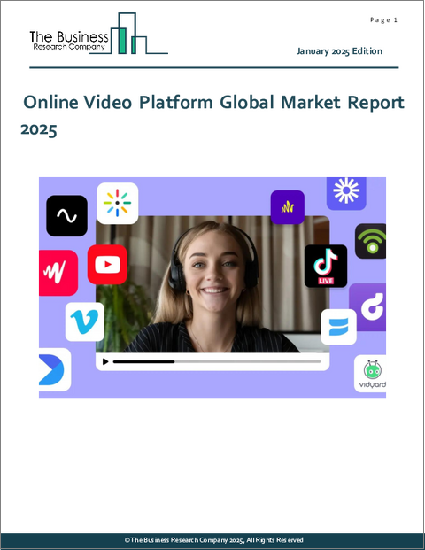Click the '2025' in the title's second line
425x550 pixels.
(39, 129)
